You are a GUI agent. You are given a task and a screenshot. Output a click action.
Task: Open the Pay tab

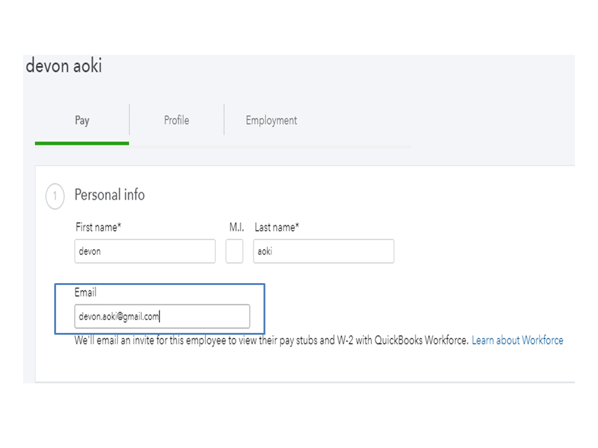click(x=82, y=121)
